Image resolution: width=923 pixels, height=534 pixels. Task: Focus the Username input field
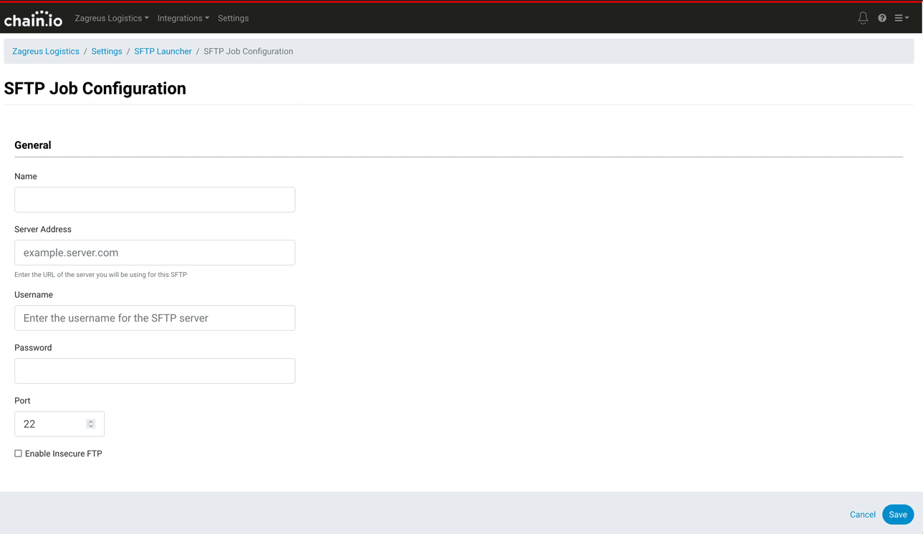tap(155, 318)
